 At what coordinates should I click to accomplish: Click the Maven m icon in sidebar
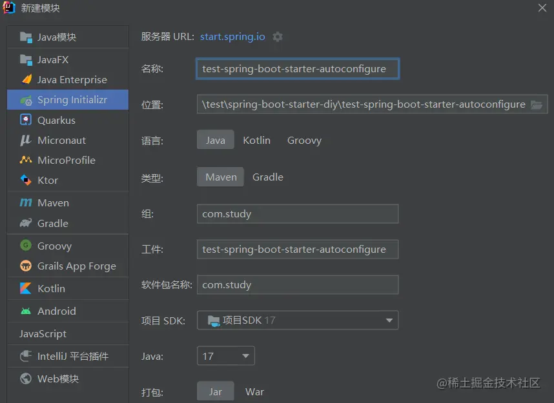click(26, 202)
